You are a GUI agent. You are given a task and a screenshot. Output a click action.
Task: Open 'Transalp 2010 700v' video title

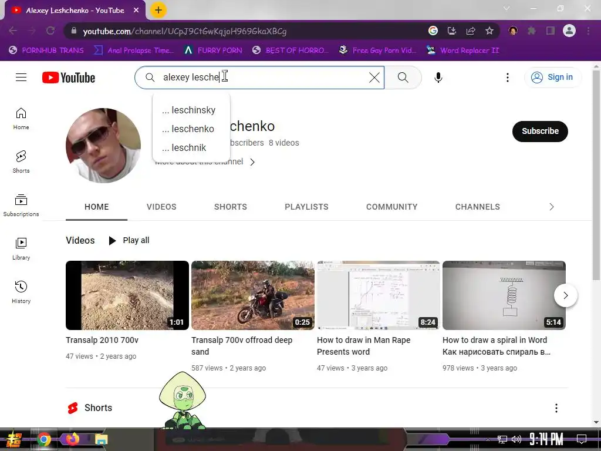point(102,340)
